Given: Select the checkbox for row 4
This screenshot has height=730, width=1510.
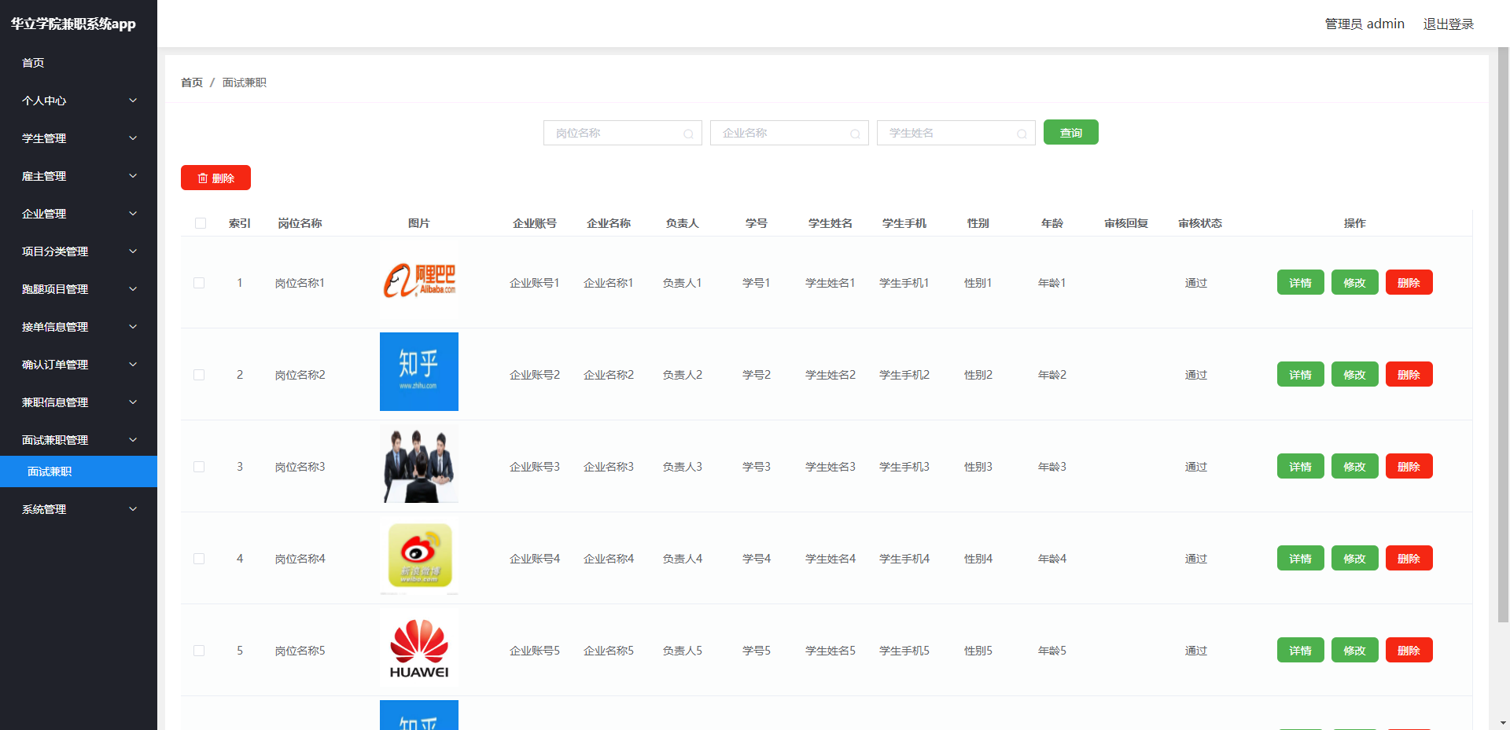Looking at the screenshot, I should click(199, 559).
